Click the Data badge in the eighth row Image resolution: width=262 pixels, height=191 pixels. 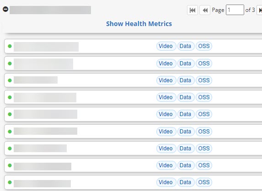[x=186, y=165]
